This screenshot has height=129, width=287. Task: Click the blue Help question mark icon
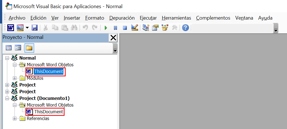[x=185, y=28]
